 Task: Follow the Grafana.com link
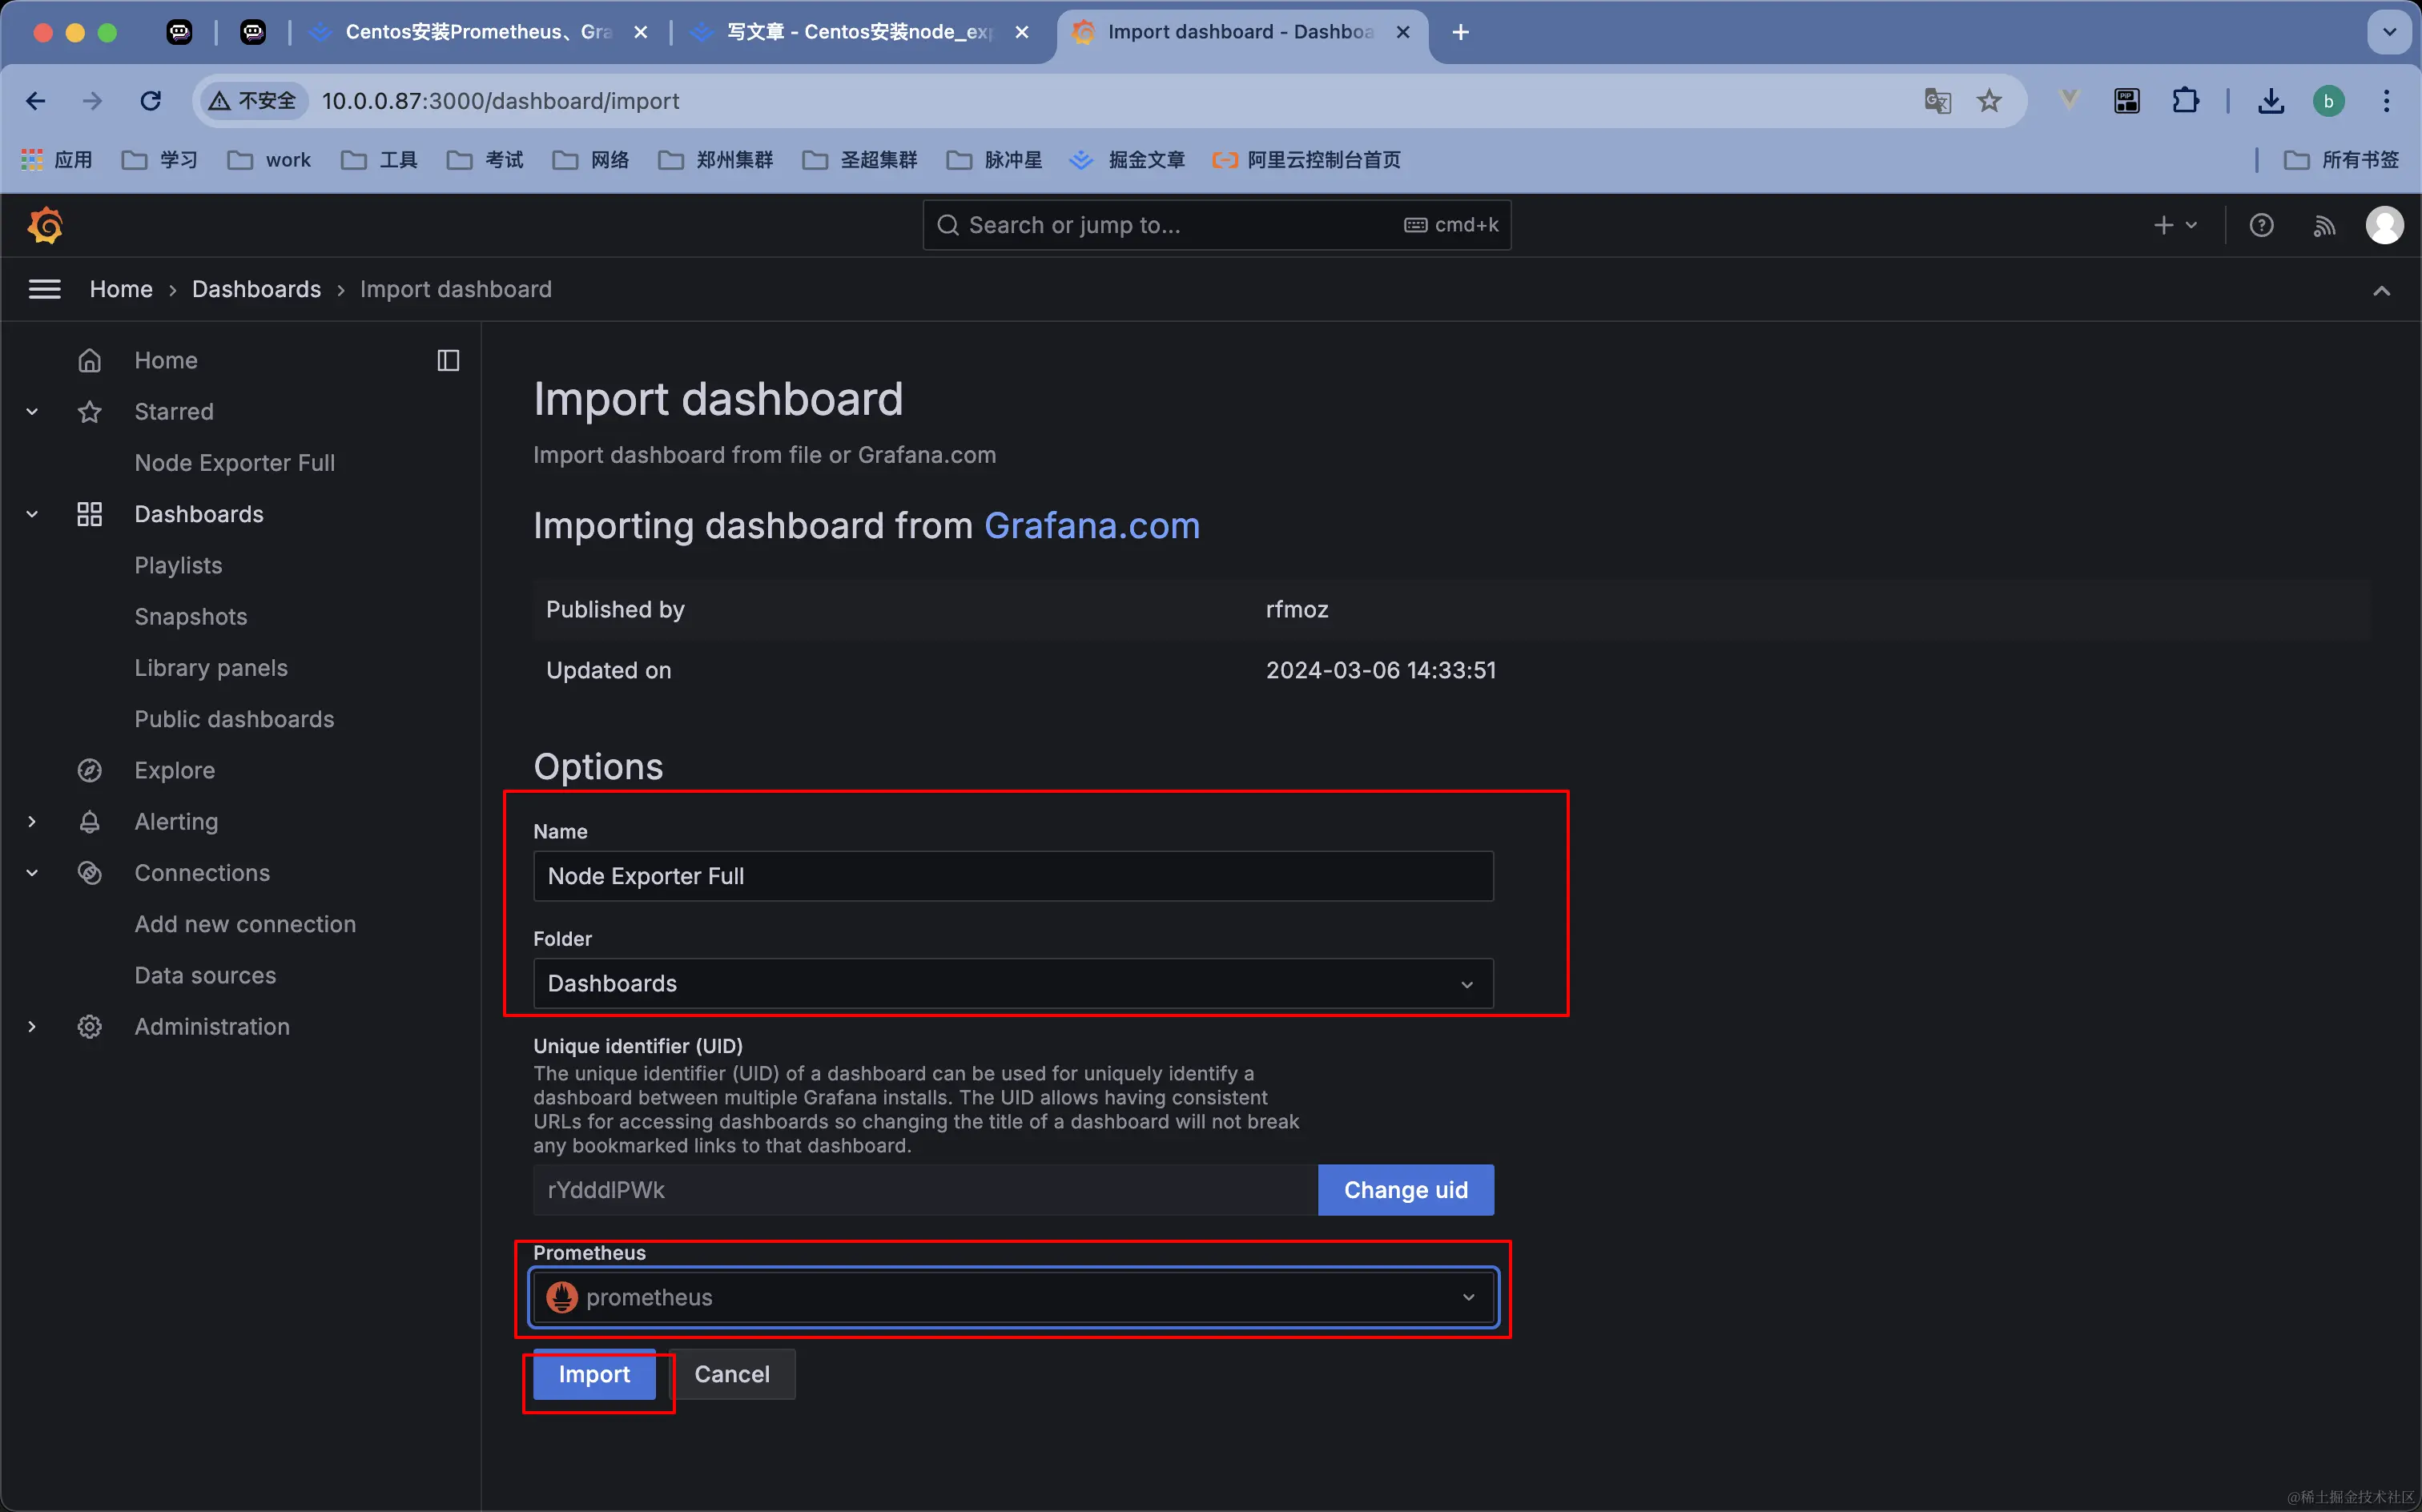tap(1091, 526)
